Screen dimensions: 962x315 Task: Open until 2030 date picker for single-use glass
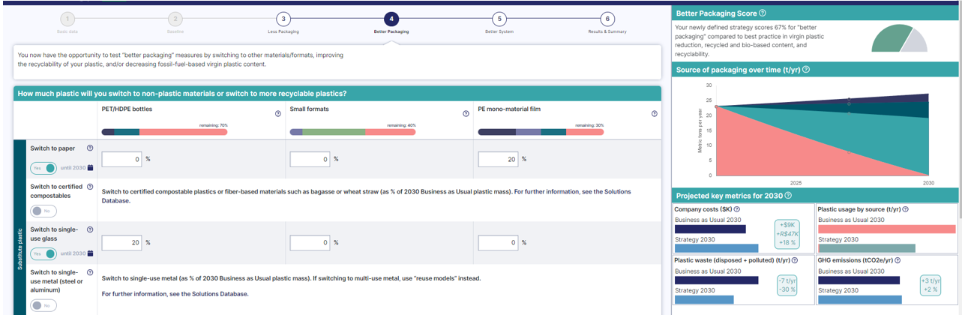[x=91, y=253]
